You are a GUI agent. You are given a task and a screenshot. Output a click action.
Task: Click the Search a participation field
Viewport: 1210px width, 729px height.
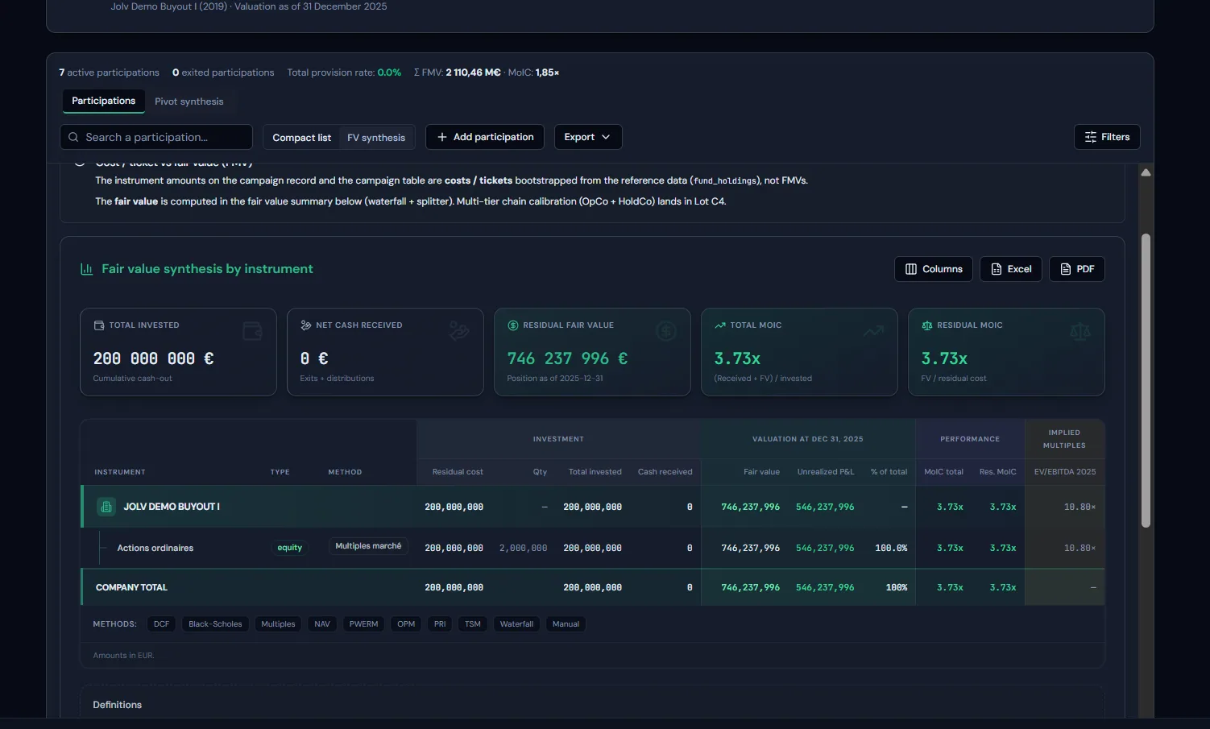click(x=156, y=137)
